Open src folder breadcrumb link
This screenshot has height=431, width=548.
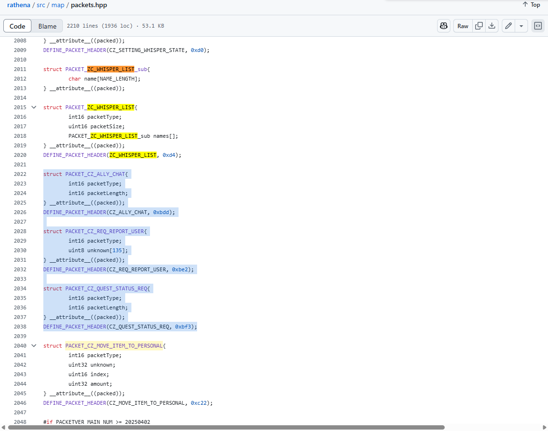click(41, 5)
